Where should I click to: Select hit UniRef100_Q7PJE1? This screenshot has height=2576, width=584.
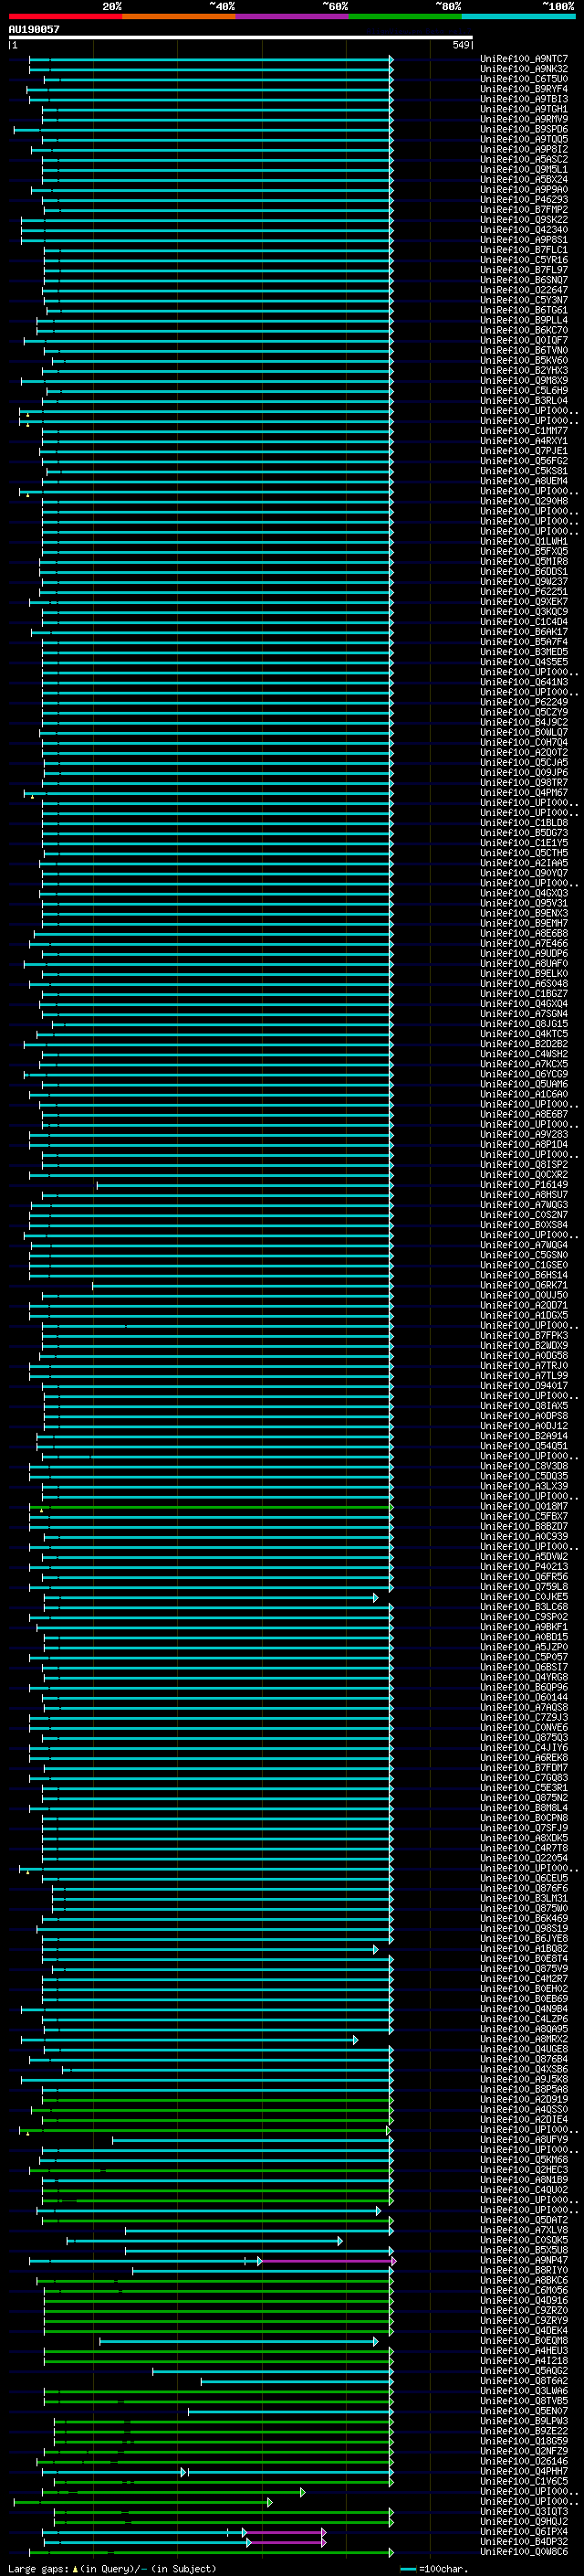point(524,451)
